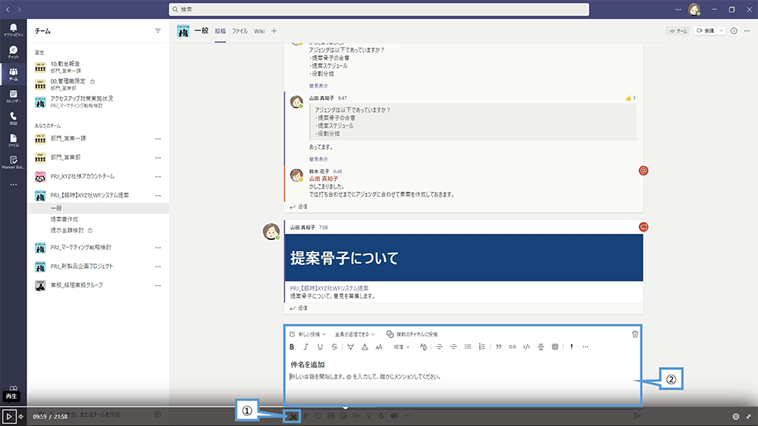
Task: Apply bold formatting in compose toolbar
Action: (x=292, y=347)
